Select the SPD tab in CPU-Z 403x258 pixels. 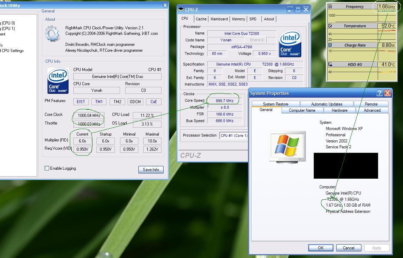click(x=253, y=19)
